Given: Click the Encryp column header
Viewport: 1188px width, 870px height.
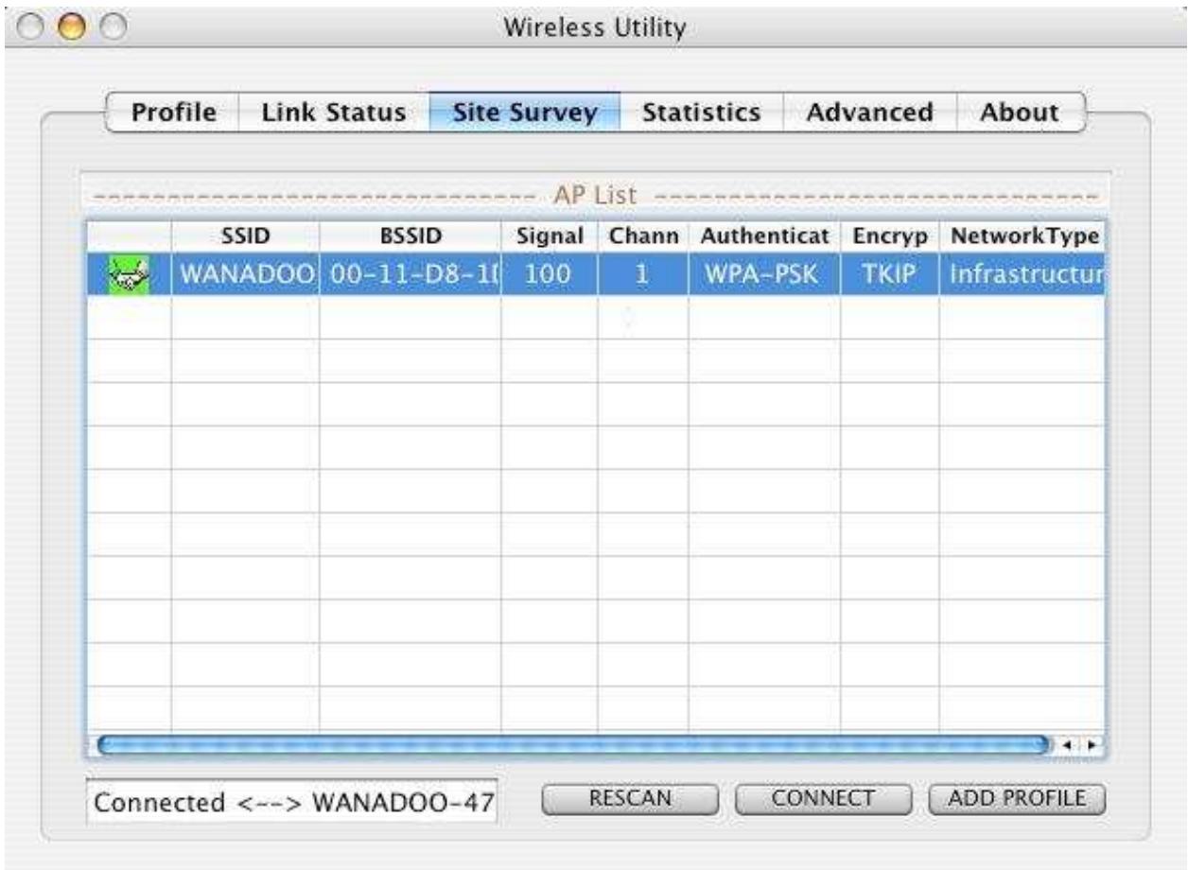Looking at the screenshot, I should tap(889, 237).
